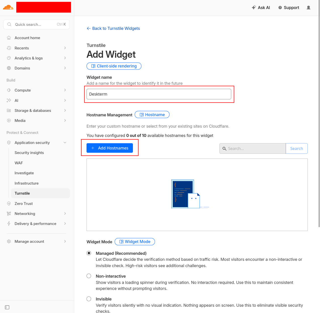Screen dimensions: 320x313
Task: Open WAF in sidebar
Action: point(19,163)
